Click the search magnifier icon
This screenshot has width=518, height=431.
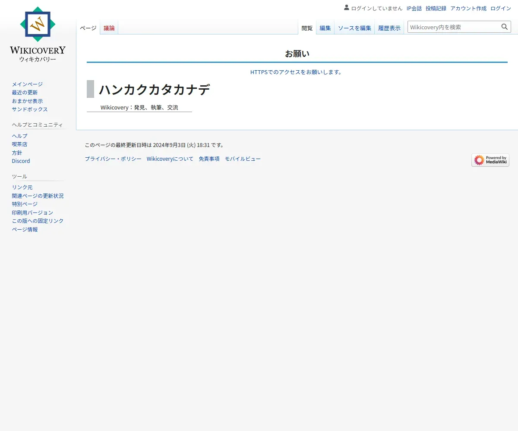point(505,27)
